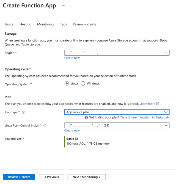Click the Plan section heading
176x184 pixels.
tap(8, 97)
